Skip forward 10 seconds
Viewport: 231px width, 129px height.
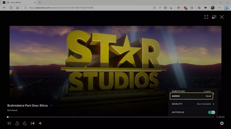[x=25, y=123]
